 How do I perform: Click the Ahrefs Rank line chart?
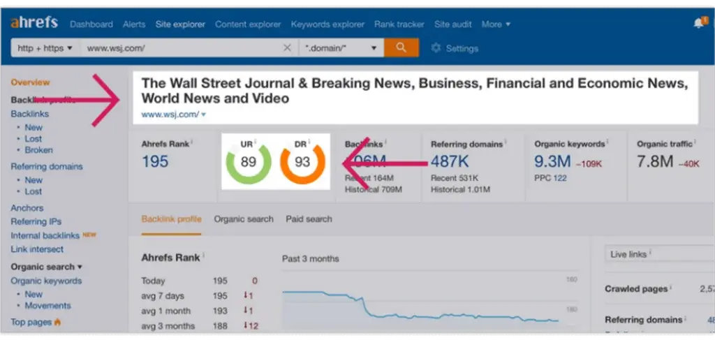click(x=430, y=302)
